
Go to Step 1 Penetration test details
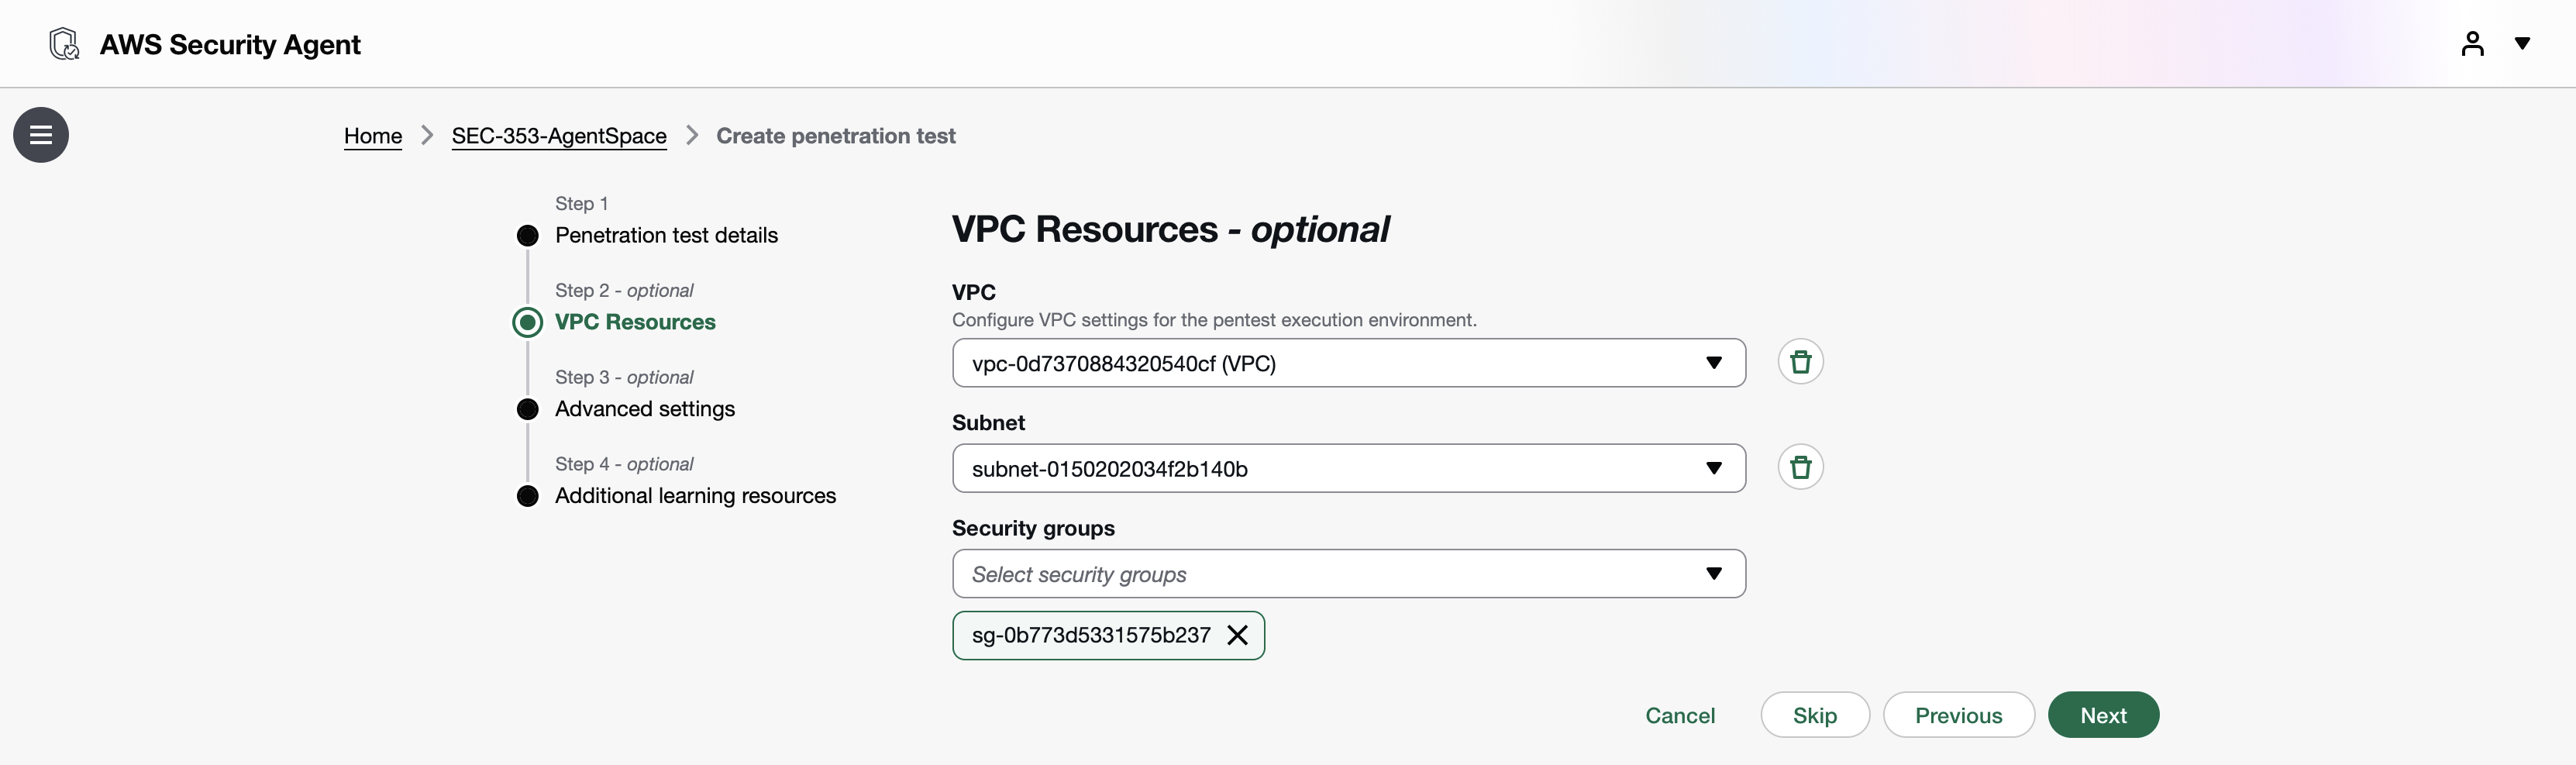tap(666, 235)
